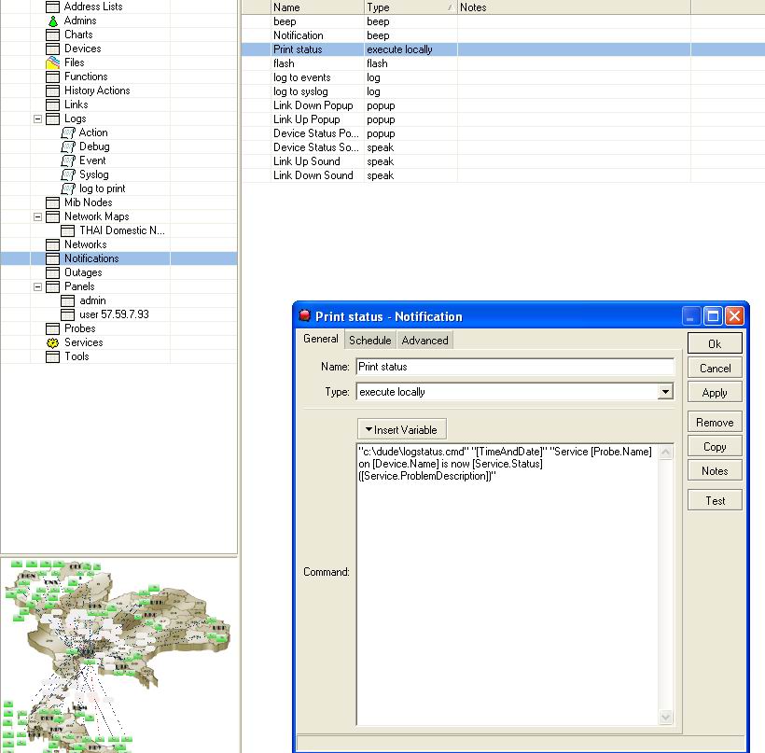Select the 'Notification' beep row

point(503,35)
